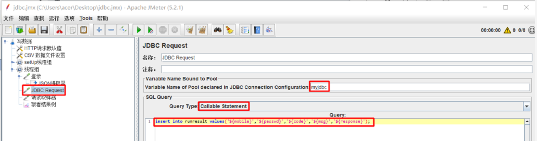Image resolution: width=537 pixels, height=141 pixels.
Task: Click the 名称 name input field
Action: click(x=347, y=57)
